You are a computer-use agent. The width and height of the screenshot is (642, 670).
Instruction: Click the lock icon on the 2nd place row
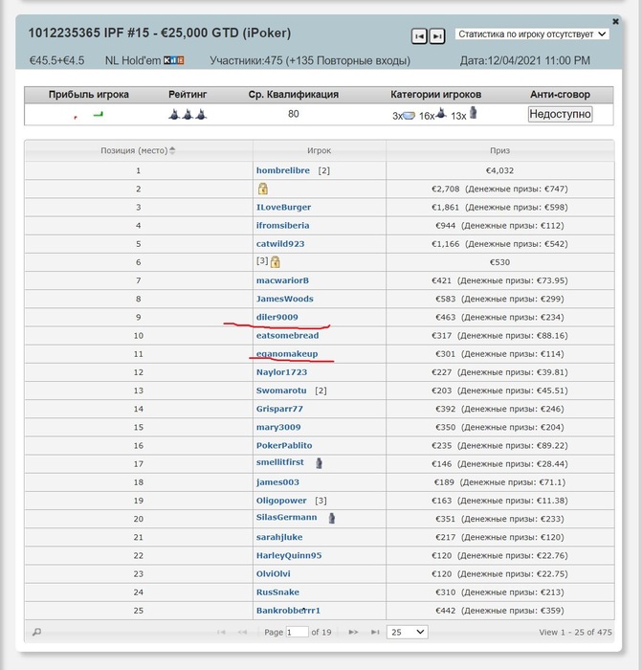pyautogui.click(x=262, y=190)
